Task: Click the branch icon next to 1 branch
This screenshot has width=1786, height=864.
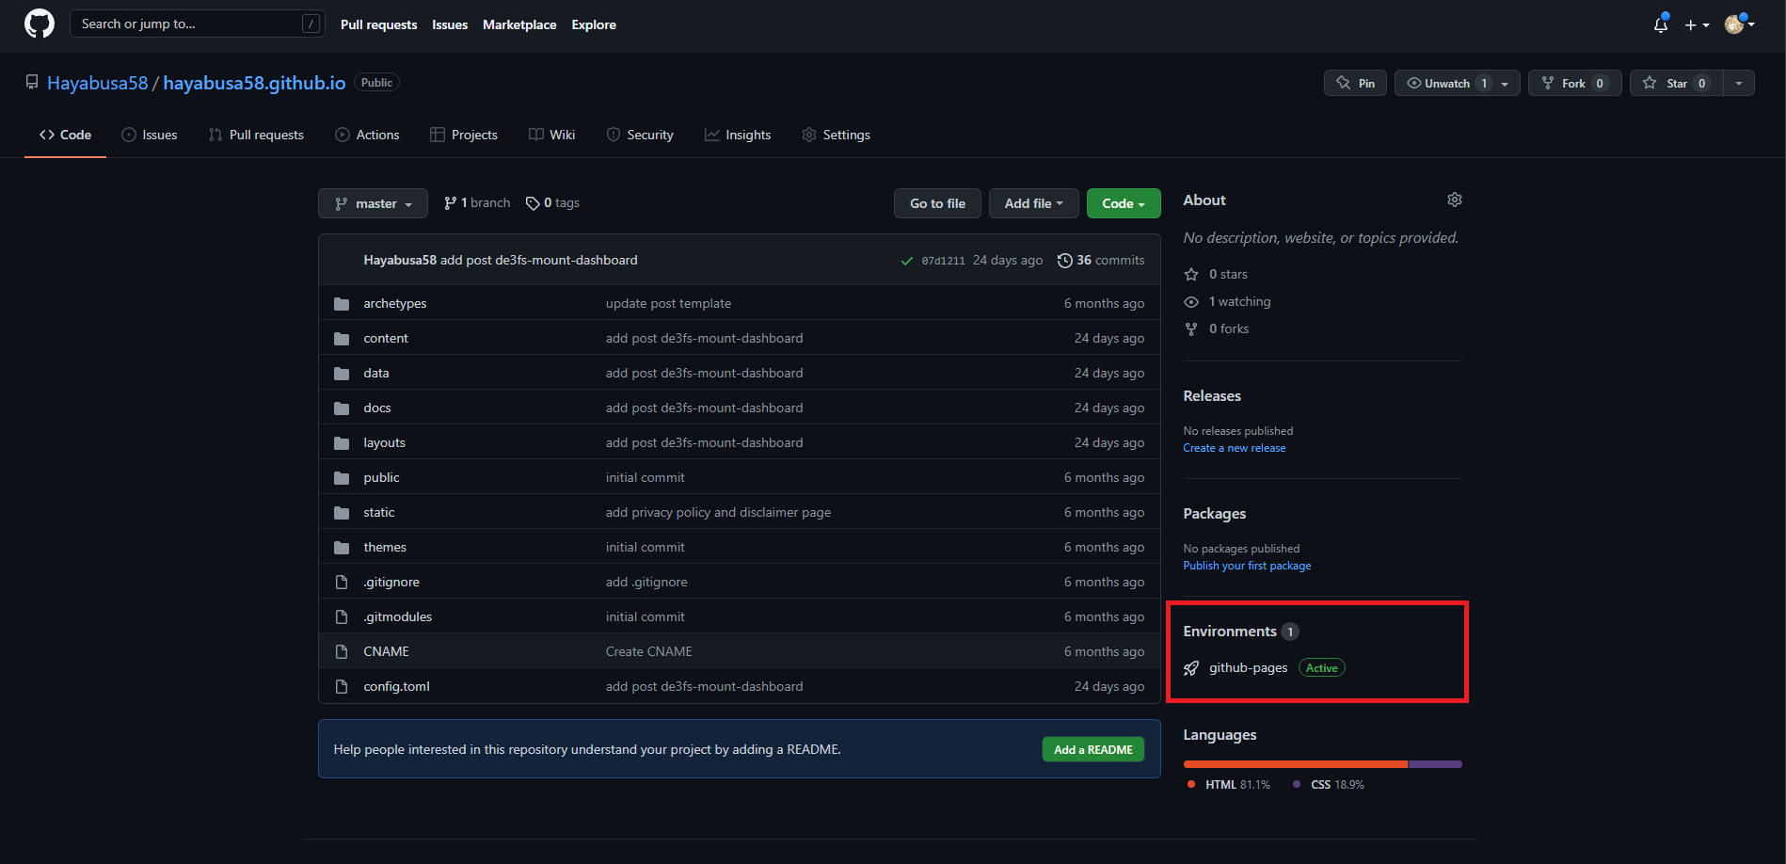Action: tap(451, 203)
